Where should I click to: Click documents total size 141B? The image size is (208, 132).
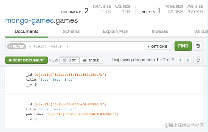tap(105, 12)
